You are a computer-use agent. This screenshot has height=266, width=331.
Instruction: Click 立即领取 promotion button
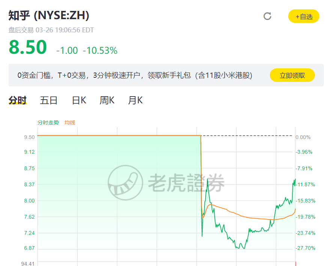[292, 76]
